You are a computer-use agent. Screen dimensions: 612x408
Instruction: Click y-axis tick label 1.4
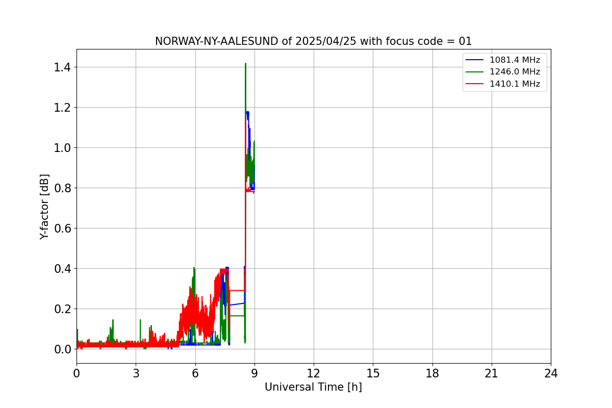62,67
